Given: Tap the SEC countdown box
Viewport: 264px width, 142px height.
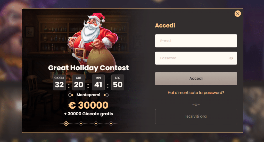Looking at the screenshot, I should (118, 82).
